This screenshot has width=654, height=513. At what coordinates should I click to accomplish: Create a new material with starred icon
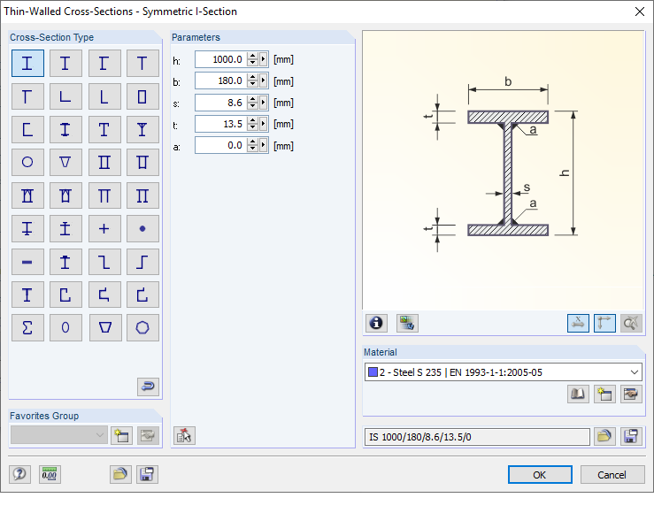point(604,394)
